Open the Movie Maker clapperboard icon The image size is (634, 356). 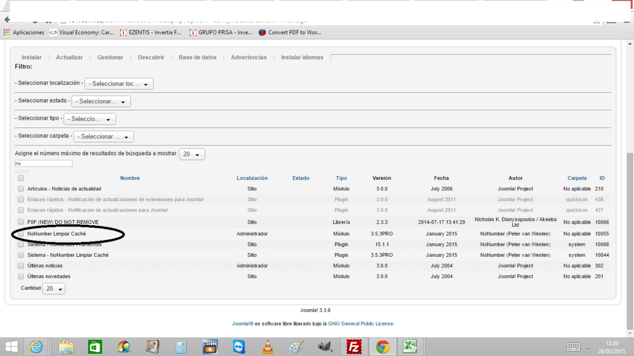pyautogui.click(x=210, y=347)
